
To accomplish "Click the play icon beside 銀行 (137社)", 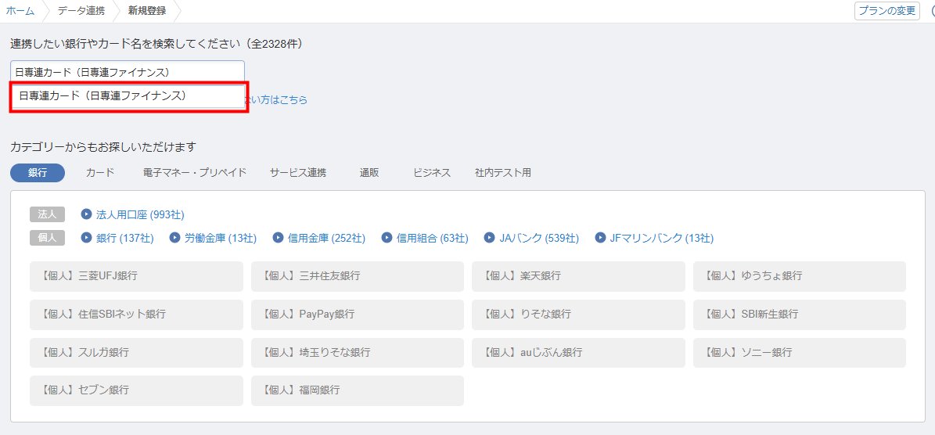I will [87, 238].
